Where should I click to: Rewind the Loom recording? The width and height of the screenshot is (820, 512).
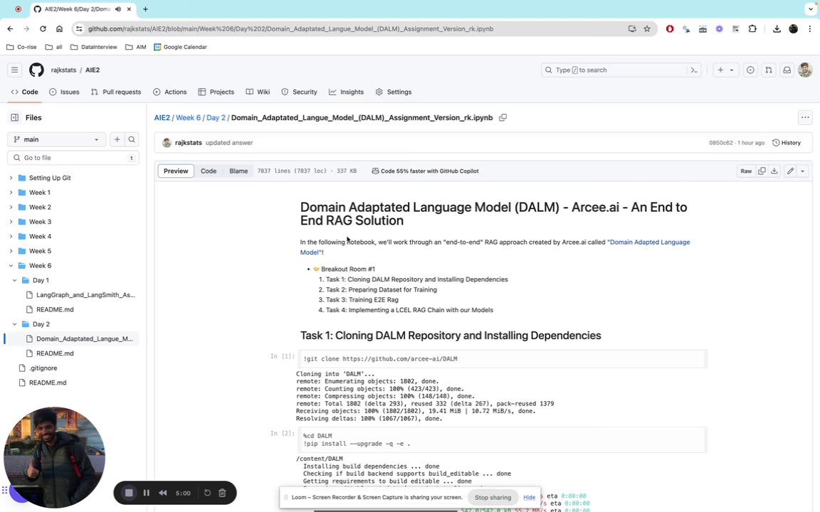coord(163,493)
